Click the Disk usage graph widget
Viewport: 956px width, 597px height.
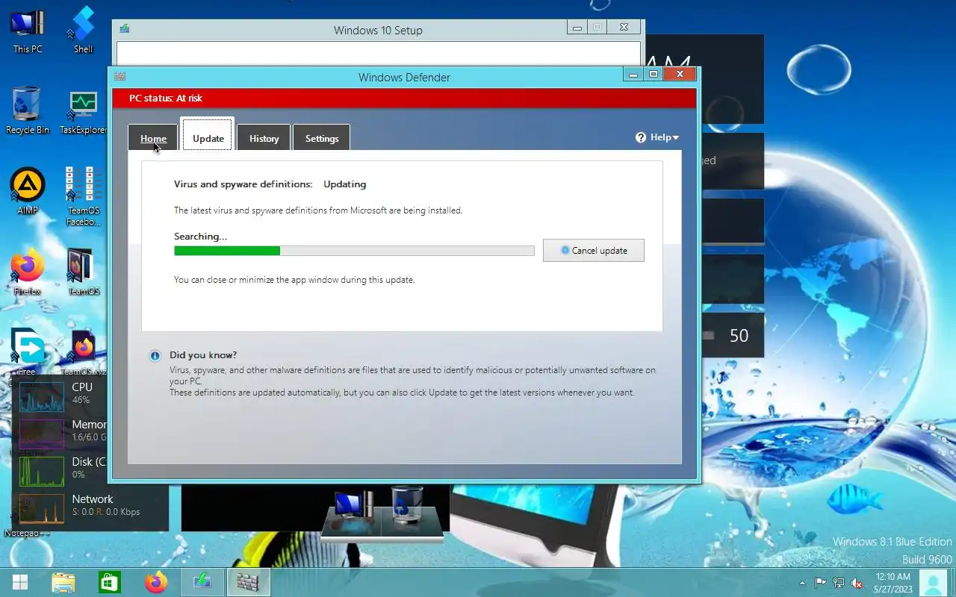[x=42, y=471]
